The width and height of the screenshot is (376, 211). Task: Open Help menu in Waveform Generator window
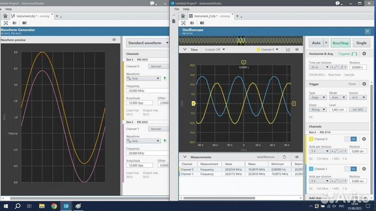(8, 9)
